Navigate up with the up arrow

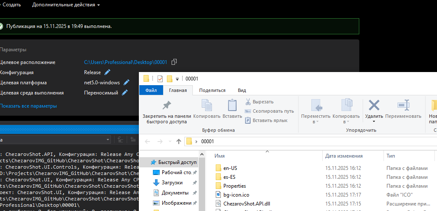pos(179,142)
